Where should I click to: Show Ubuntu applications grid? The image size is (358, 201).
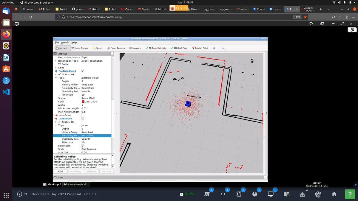click(6, 195)
